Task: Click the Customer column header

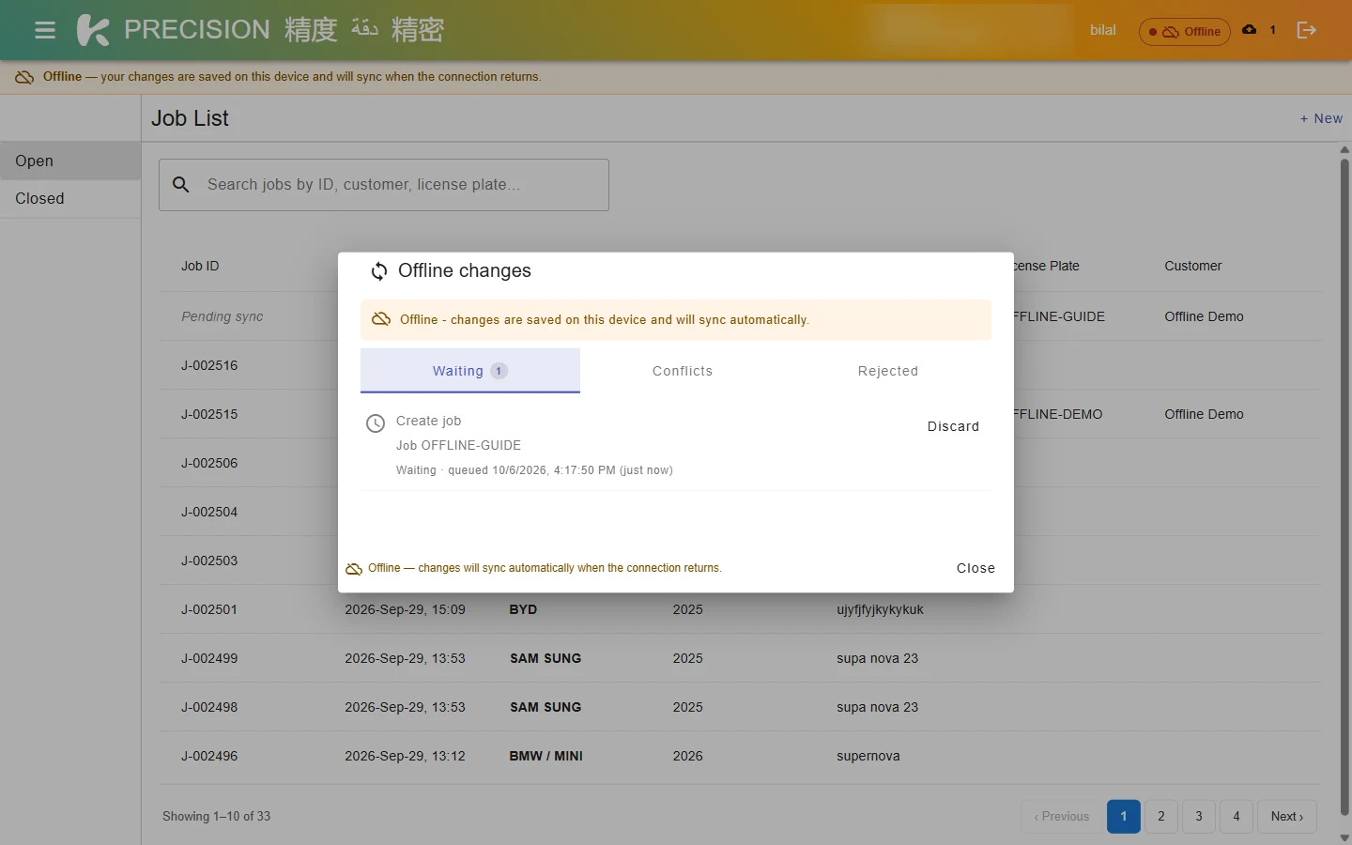Action: coord(1193,266)
